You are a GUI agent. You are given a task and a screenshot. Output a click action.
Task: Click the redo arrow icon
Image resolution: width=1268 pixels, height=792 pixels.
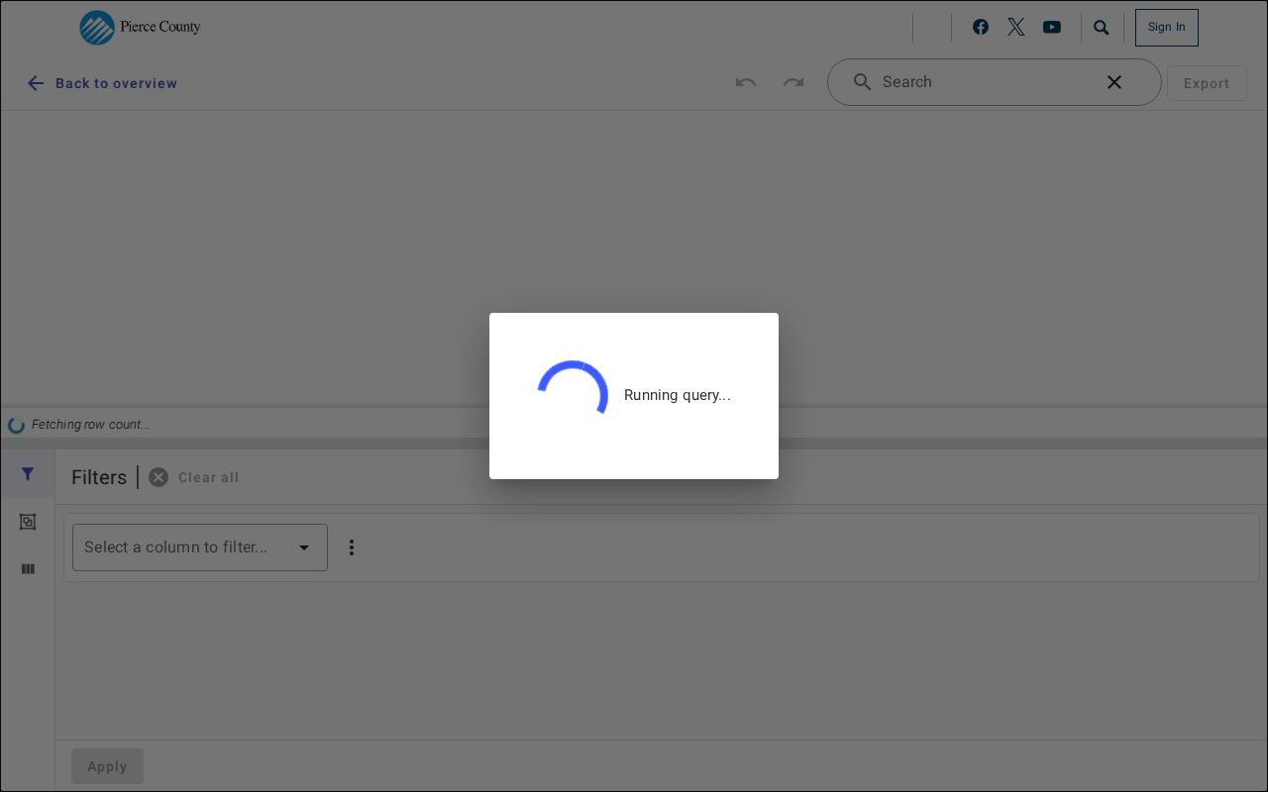pos(793,82)
